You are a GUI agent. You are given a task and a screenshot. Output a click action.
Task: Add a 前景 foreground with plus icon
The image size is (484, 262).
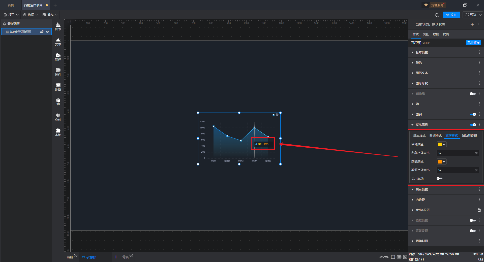[76, 255]
